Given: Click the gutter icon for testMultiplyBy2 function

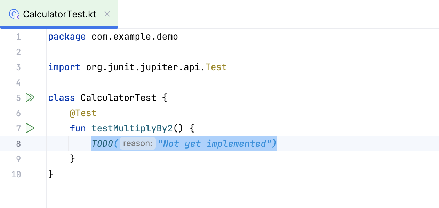Looking at the screenshot, I should [30, 128].
